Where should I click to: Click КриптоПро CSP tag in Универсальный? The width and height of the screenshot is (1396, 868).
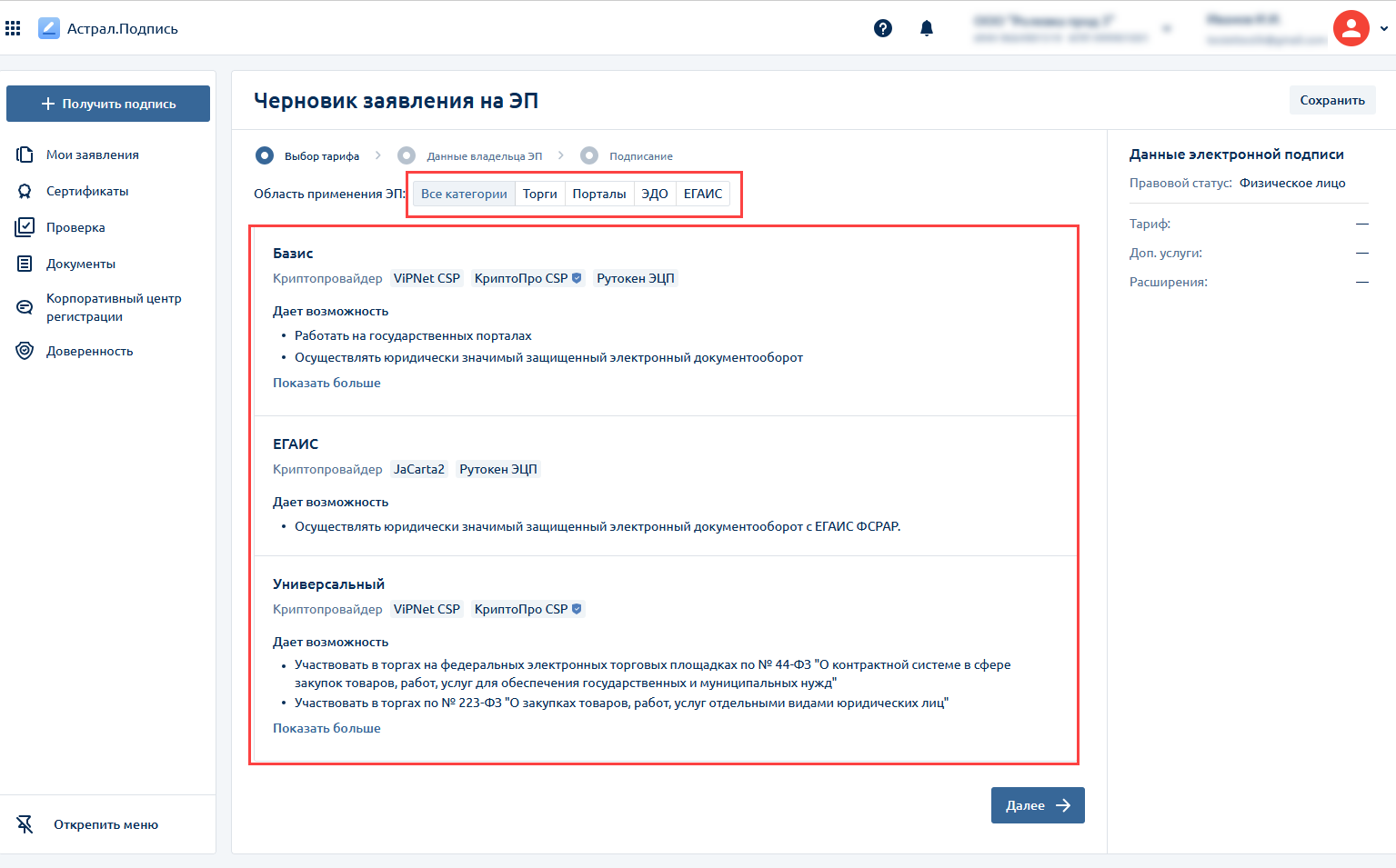pos(527,609)
